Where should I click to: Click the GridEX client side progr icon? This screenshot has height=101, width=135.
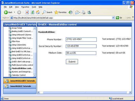10,62
